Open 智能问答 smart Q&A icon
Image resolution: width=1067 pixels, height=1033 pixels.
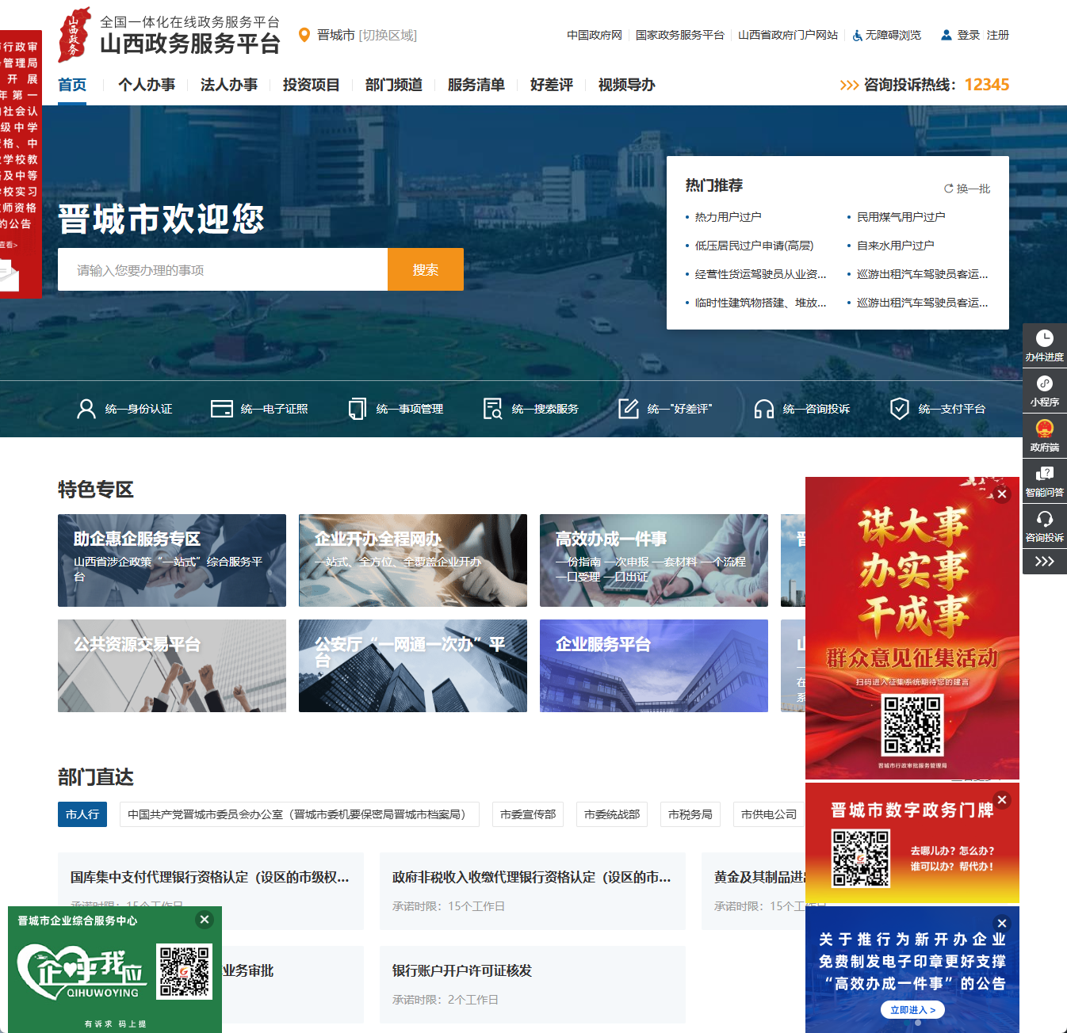click(1044, 475)
